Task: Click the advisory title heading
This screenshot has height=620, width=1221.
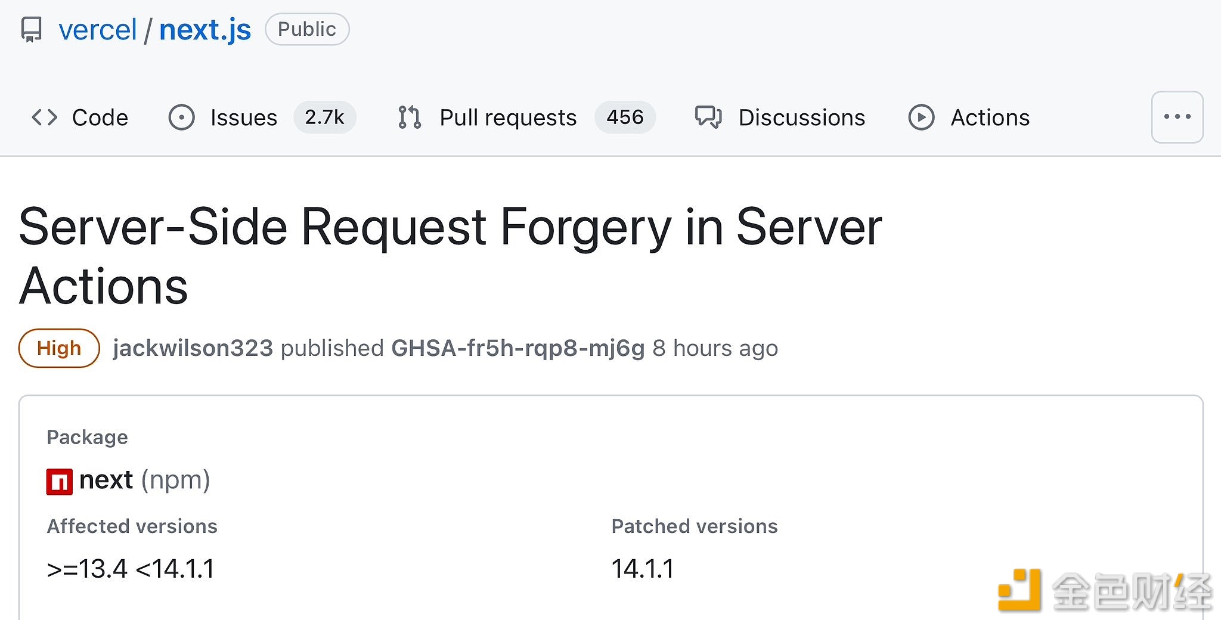Action: [x=451, y=256]
